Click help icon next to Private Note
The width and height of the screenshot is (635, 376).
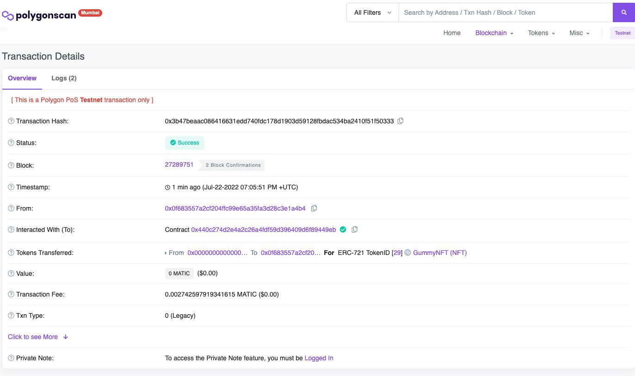11,358
